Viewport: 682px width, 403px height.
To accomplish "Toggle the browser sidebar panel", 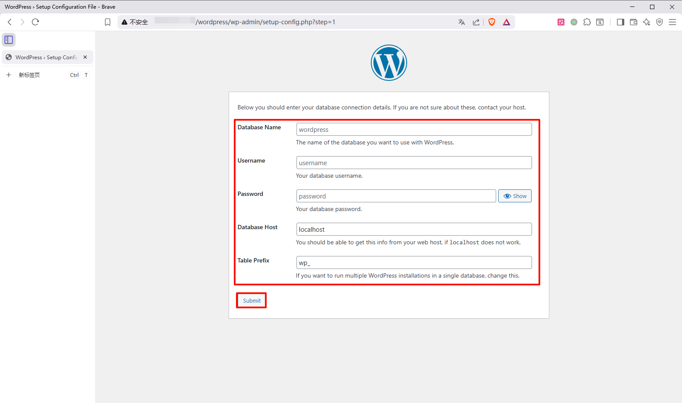I will (x=621, y=22).
